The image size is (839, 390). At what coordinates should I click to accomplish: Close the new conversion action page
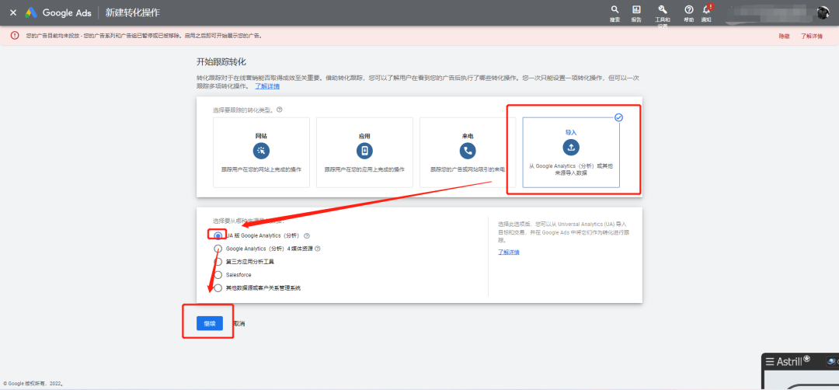point(12,12)
